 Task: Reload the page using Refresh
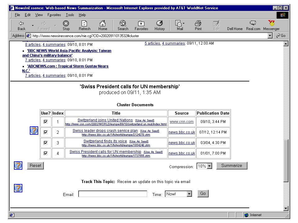84,26
